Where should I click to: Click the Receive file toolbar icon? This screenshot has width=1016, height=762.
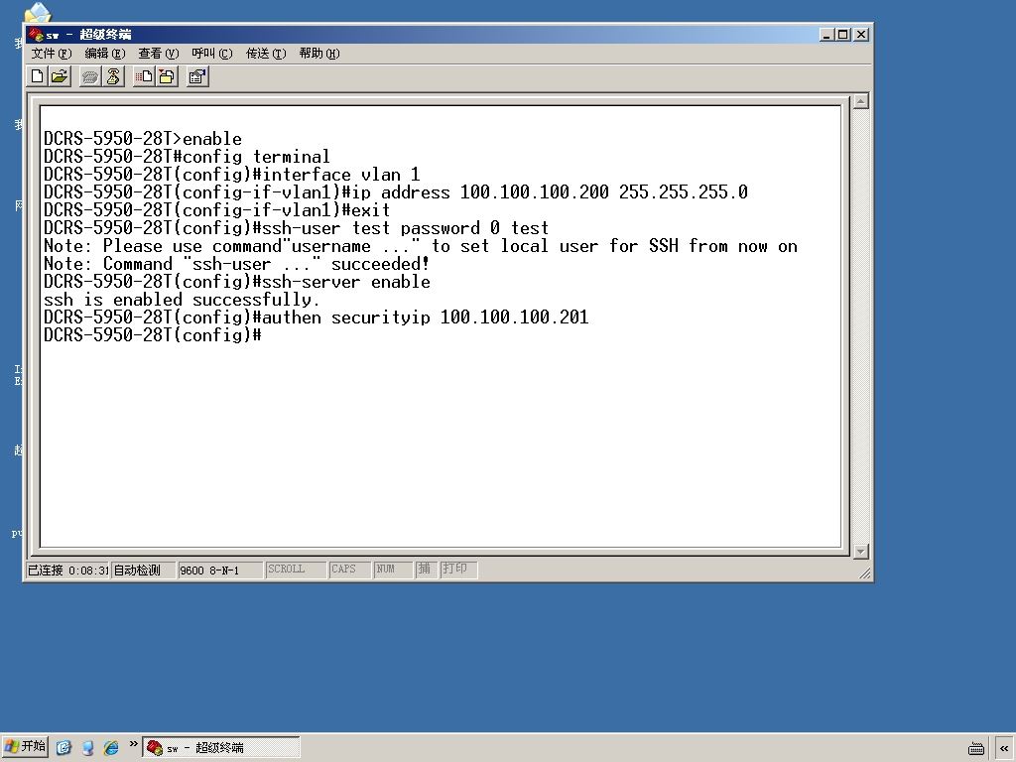[x=167, y=77]
